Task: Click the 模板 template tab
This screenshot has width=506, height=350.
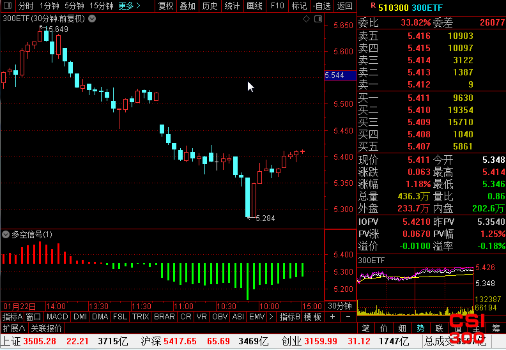Action: pyautogui.click(x=312, y=317)
